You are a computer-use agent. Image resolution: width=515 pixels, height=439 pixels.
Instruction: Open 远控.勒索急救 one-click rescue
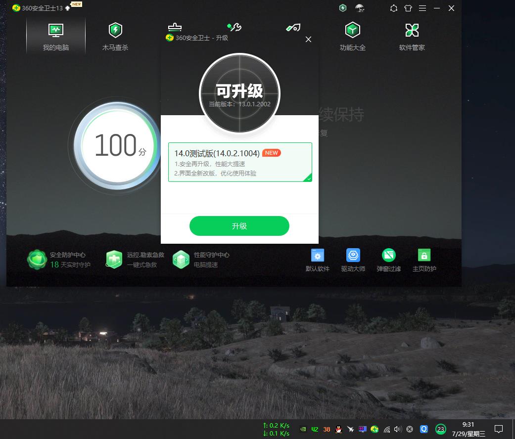pos(135,259)
